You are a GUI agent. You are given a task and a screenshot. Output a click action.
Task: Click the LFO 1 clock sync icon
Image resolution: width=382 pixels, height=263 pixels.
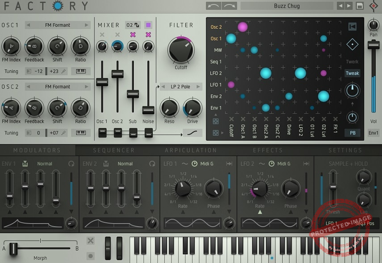pos(194,164)
